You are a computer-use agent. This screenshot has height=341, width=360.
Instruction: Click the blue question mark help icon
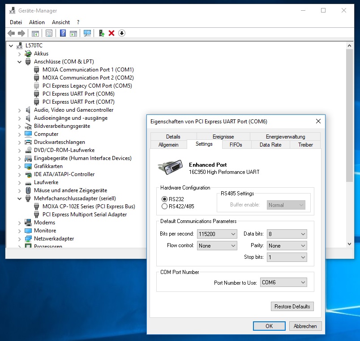pyautogui.click(x=63, y=33)
